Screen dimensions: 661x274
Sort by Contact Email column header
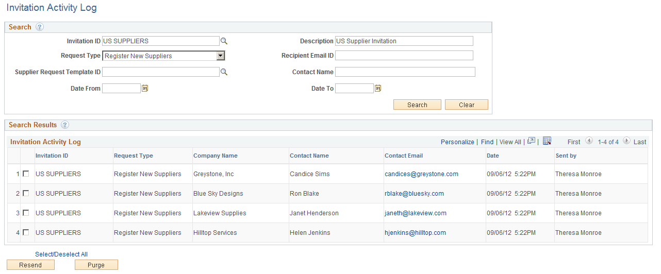(404, 156)
